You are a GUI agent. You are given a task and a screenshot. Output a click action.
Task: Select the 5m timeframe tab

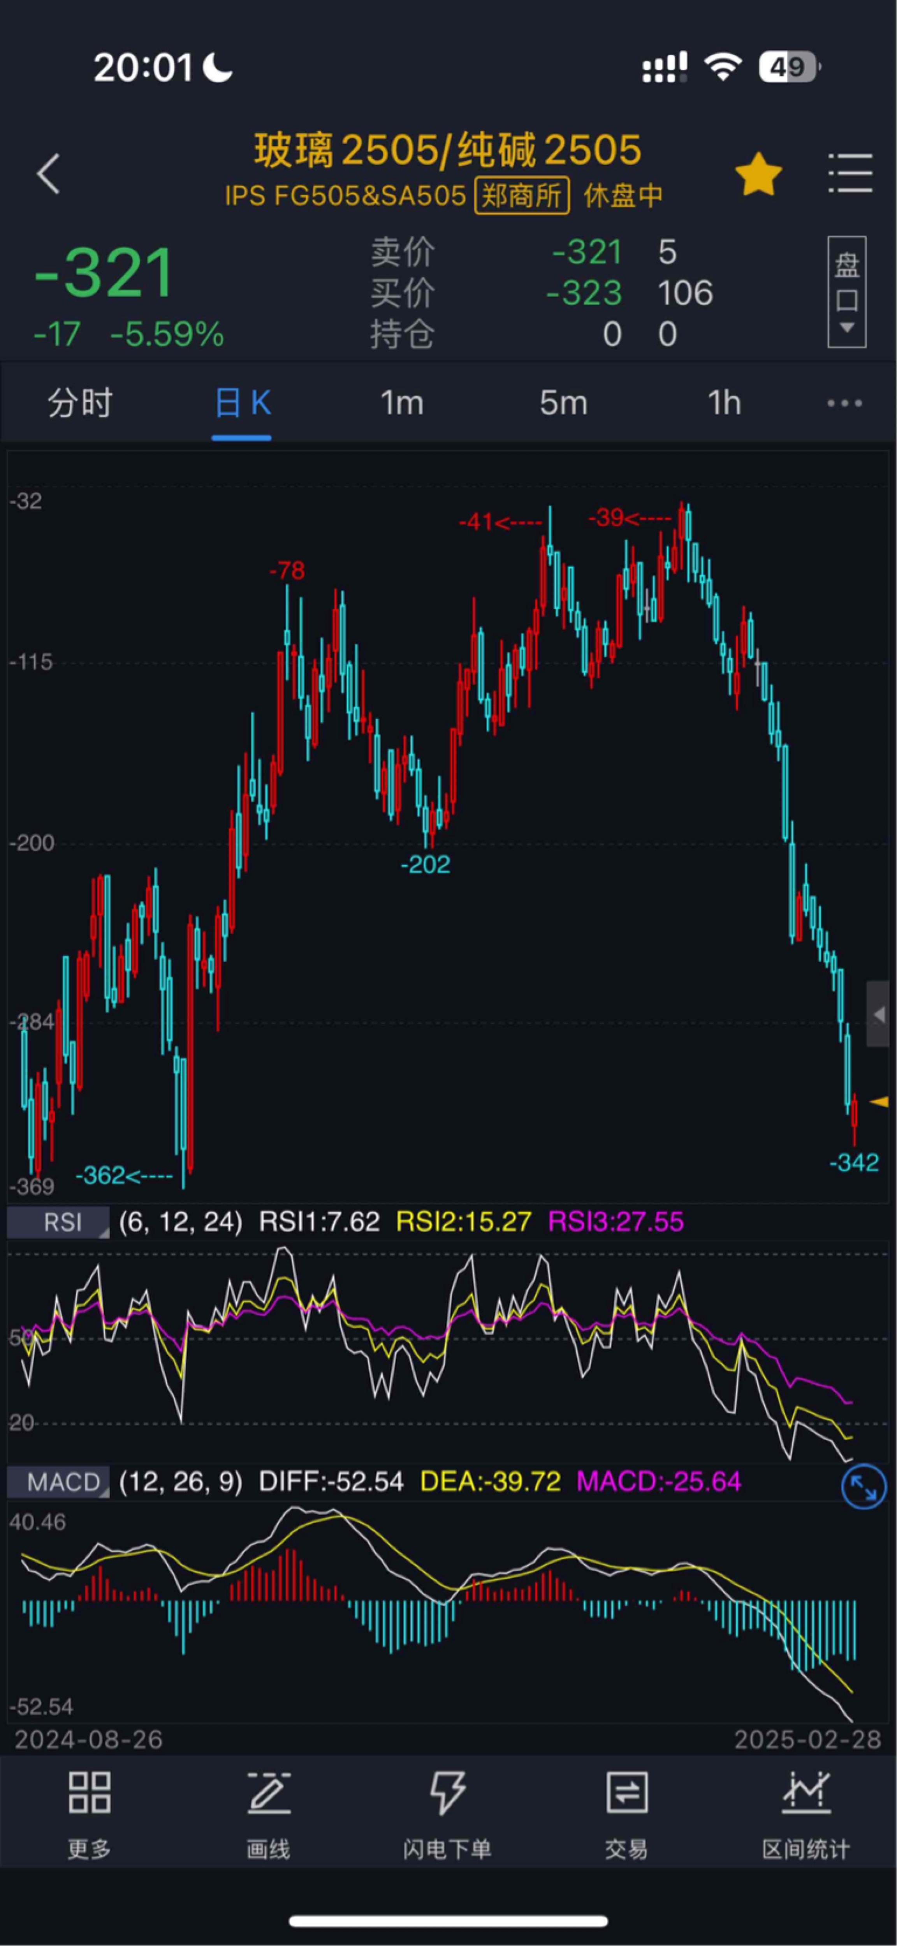[563, 403]
